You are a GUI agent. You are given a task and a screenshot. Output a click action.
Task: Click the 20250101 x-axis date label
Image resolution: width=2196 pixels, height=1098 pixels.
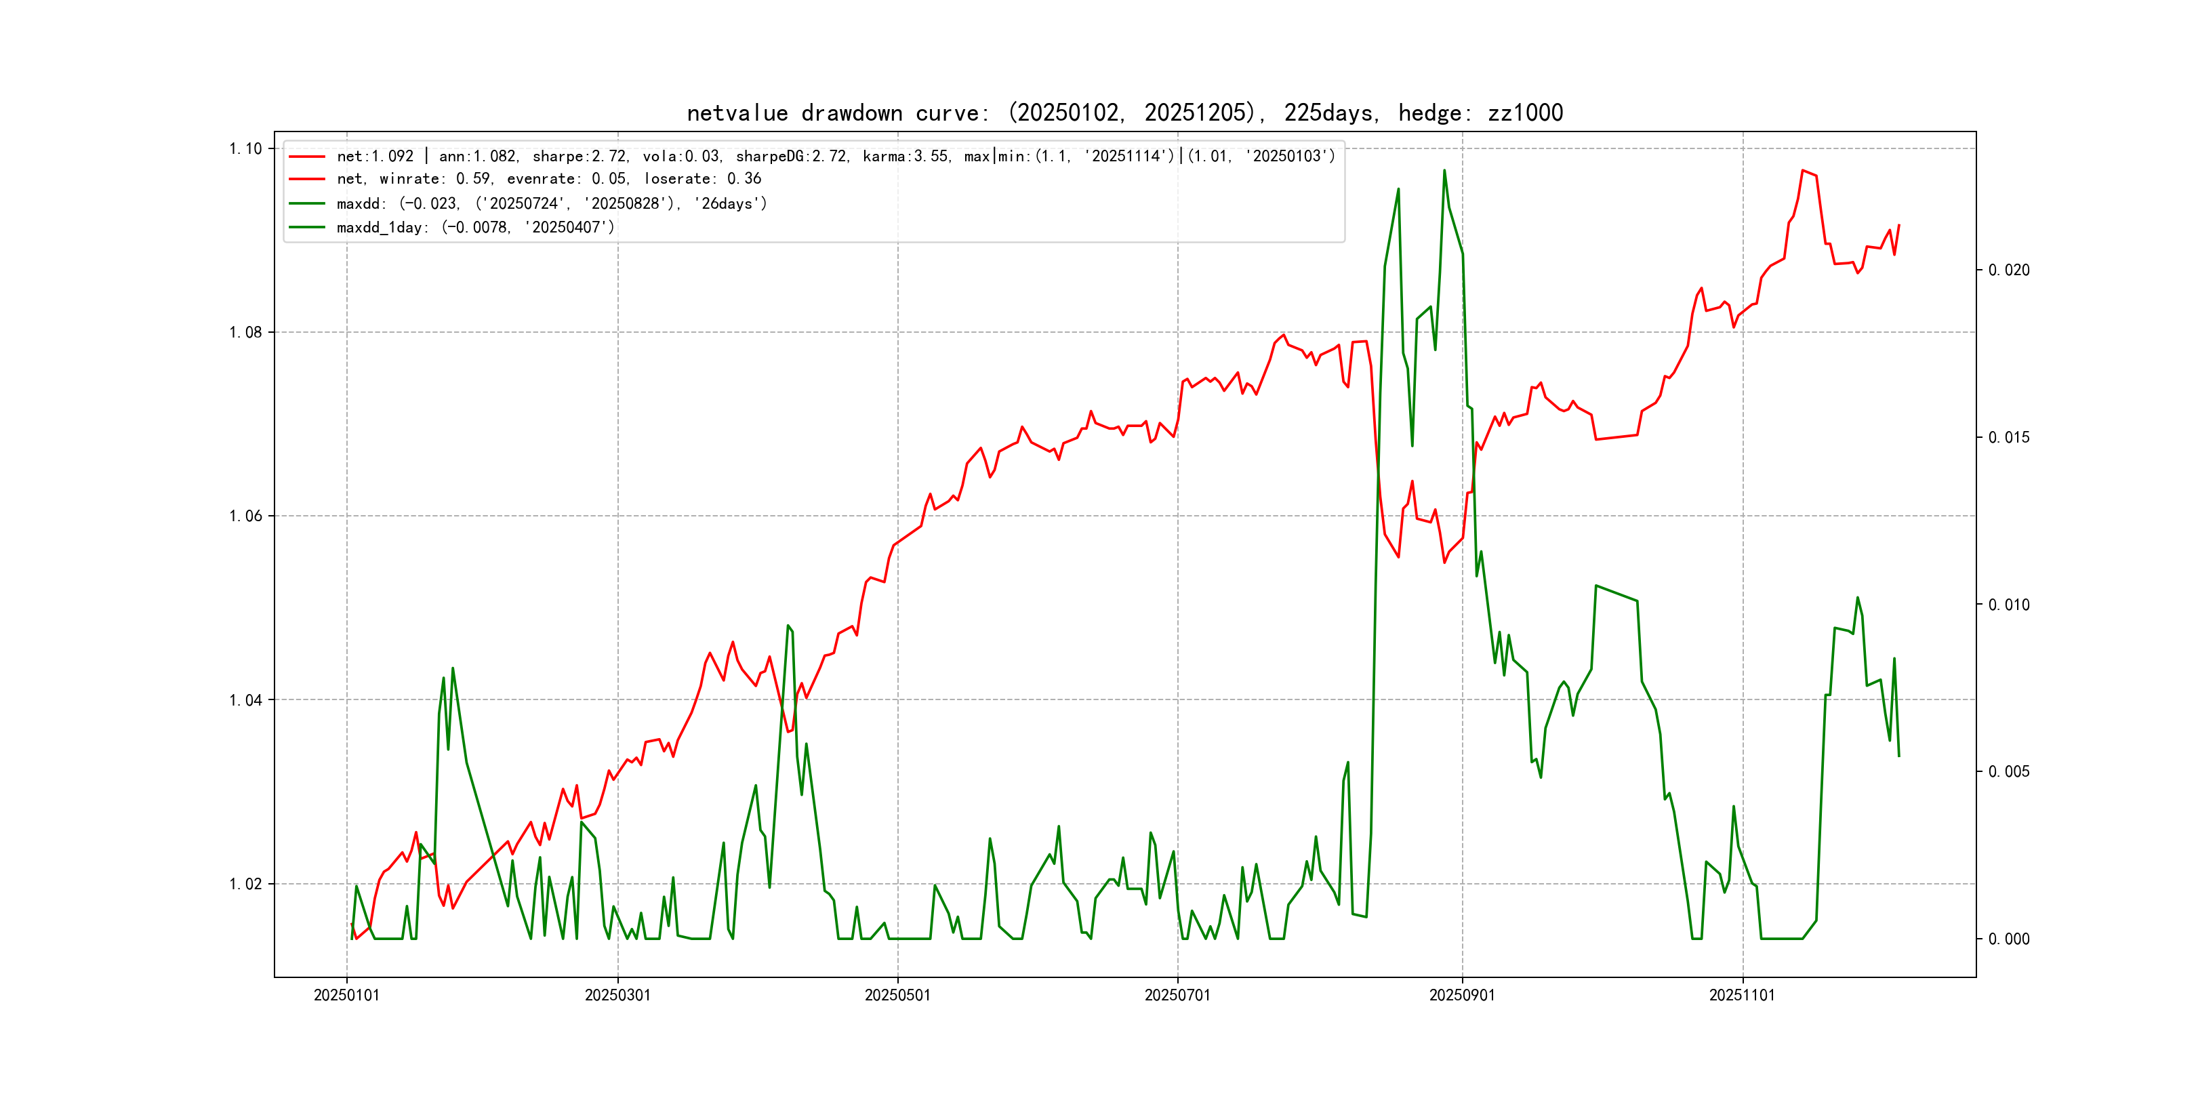(x=346, y=995)
